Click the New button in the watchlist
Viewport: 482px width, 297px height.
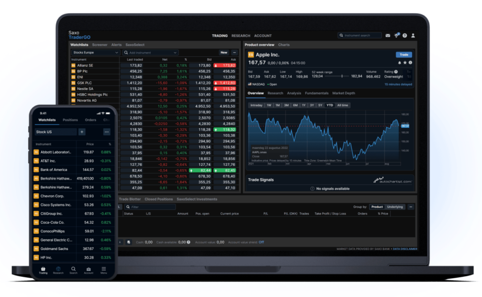[224, 53]
